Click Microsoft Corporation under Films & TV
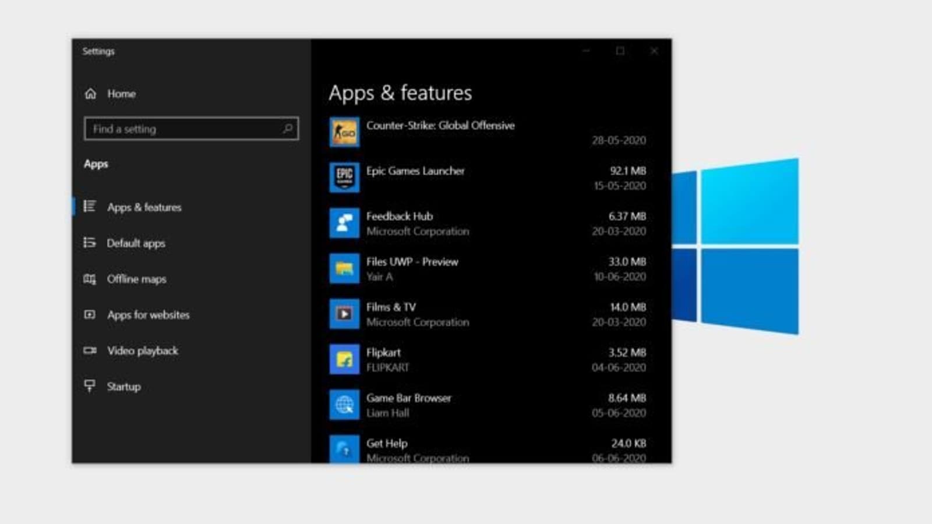The width and height of the screenshot is (932, 524). click(x=418, y=322)
